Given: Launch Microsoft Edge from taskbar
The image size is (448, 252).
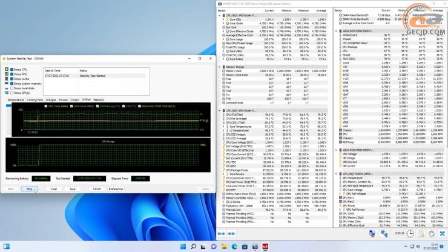Looking at the screenshot, I should [234, 247].
